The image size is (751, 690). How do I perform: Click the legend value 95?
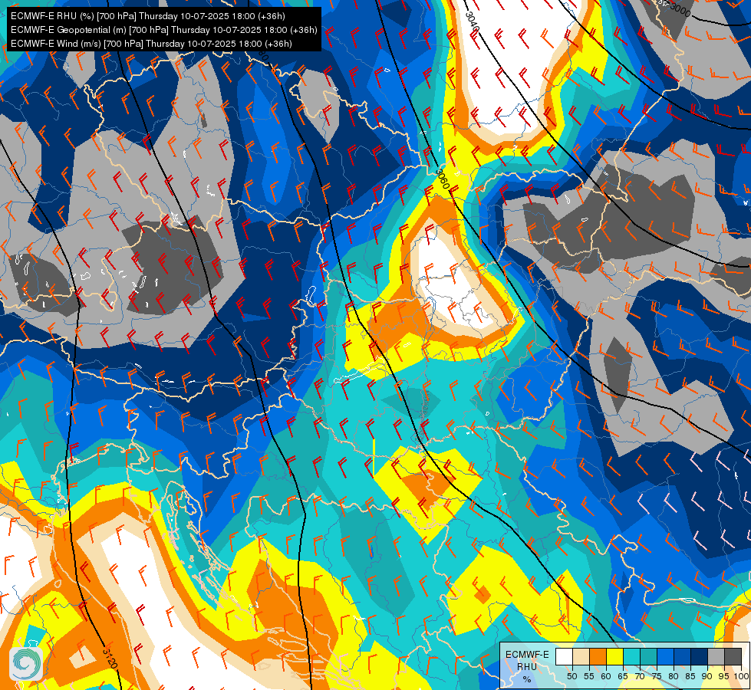724,676
